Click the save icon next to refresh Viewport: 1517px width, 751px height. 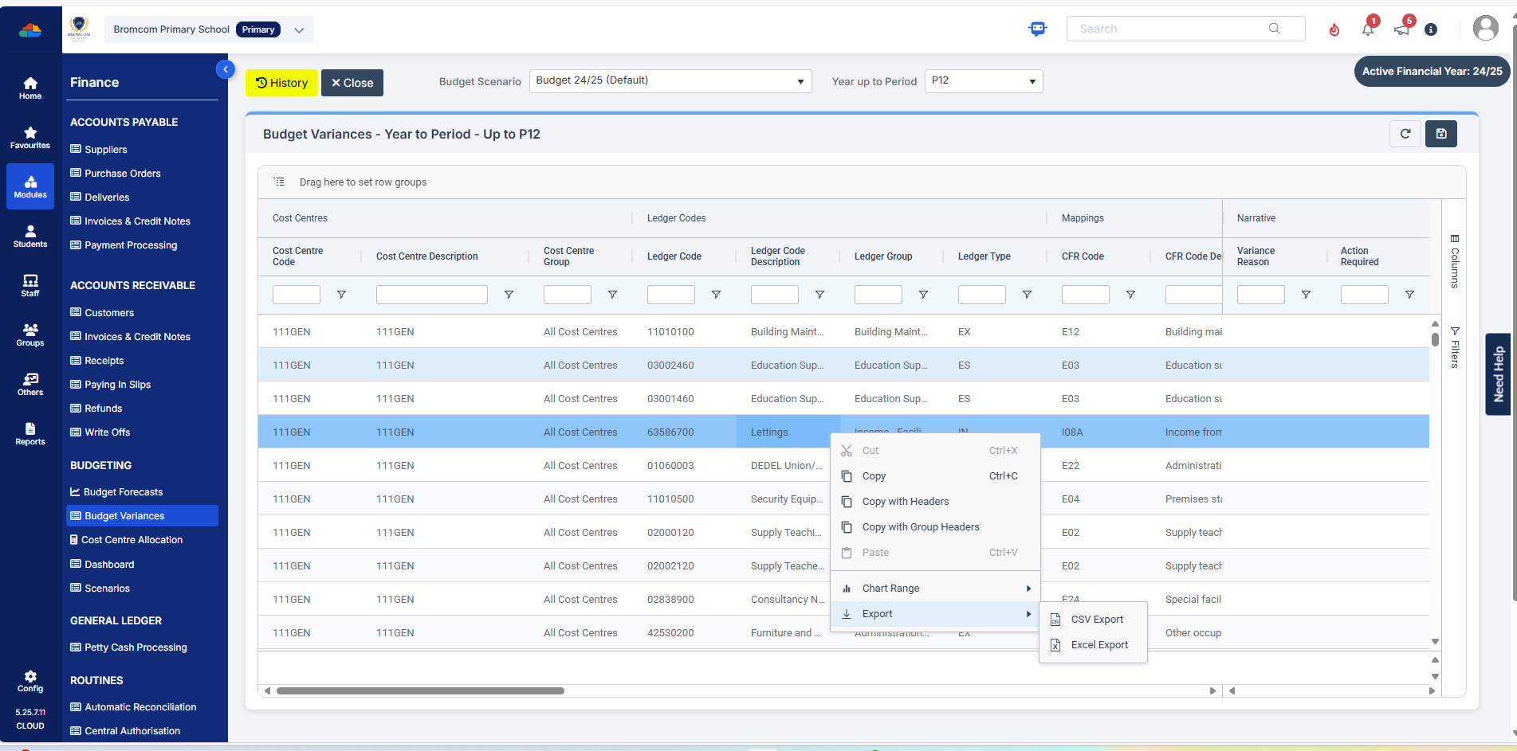[1441, 134]
